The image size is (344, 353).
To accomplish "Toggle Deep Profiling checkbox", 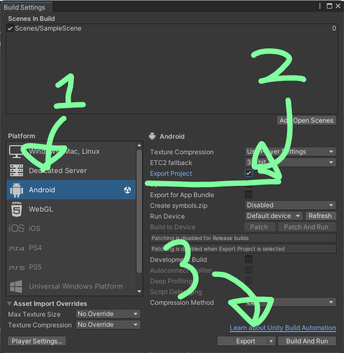I will click(x=249, y=281).
